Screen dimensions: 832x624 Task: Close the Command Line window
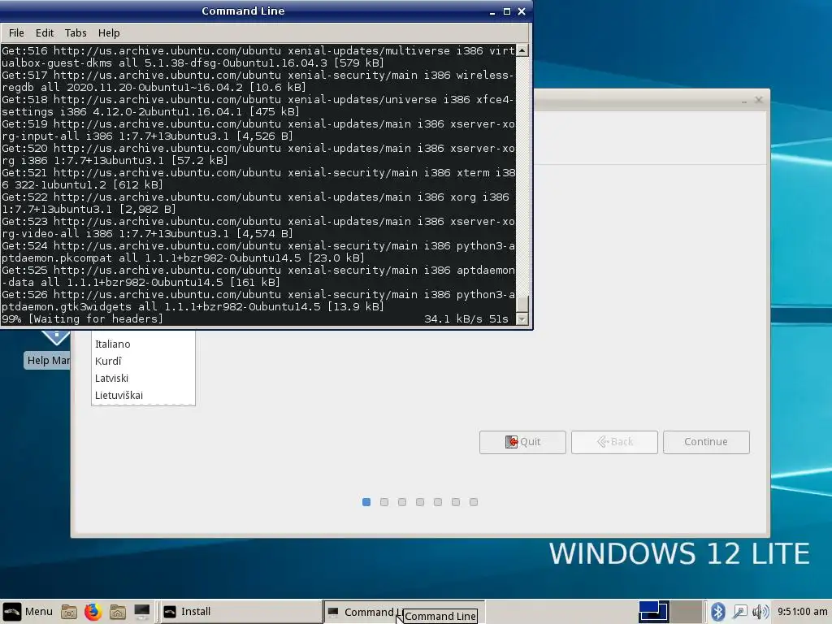pyautogui.click(x=522, y=11)
